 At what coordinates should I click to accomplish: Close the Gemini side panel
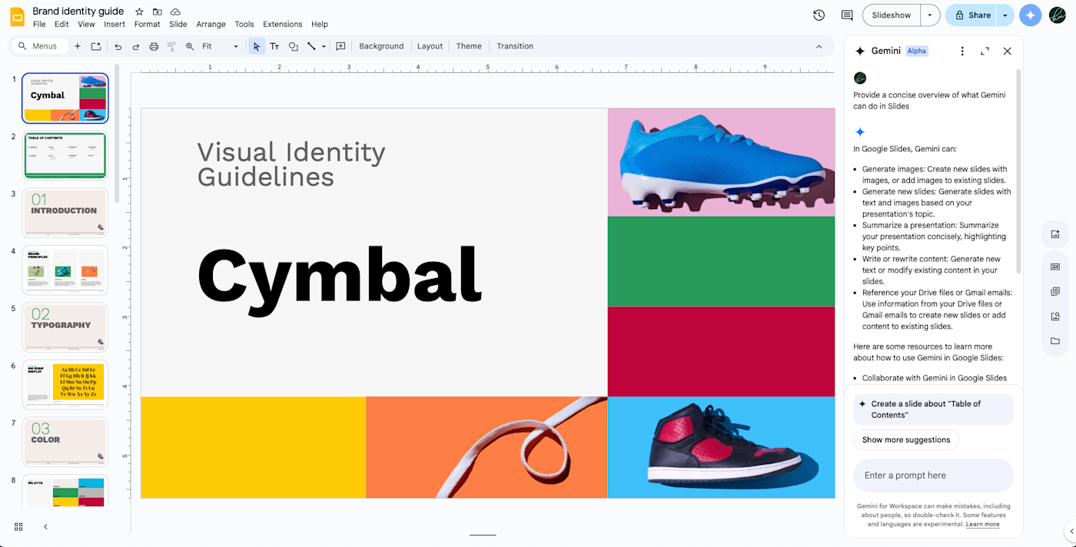1008,51
